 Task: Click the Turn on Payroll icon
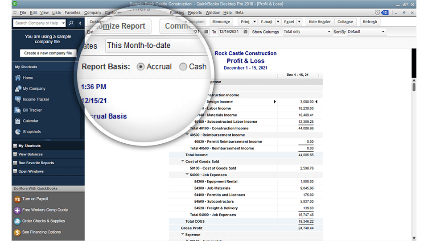tap(17, 199)
